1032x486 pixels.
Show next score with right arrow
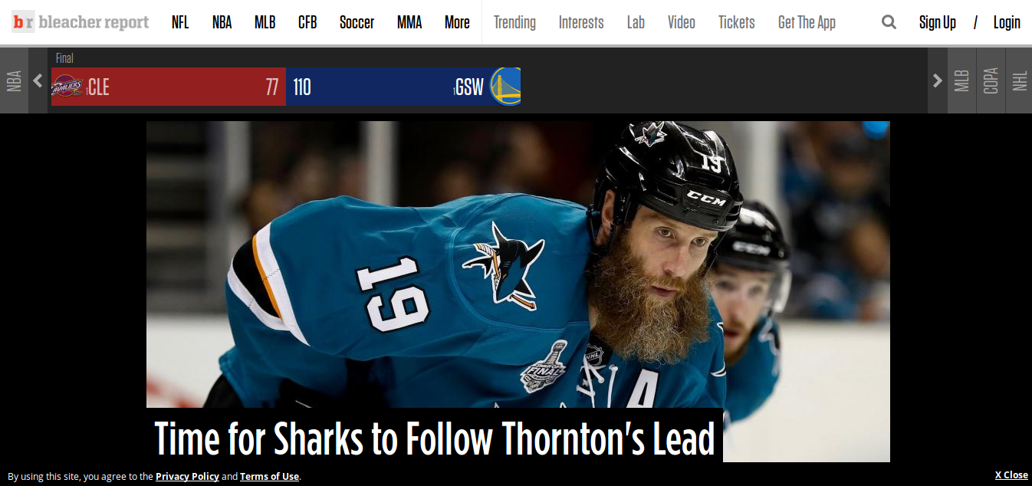937,80
